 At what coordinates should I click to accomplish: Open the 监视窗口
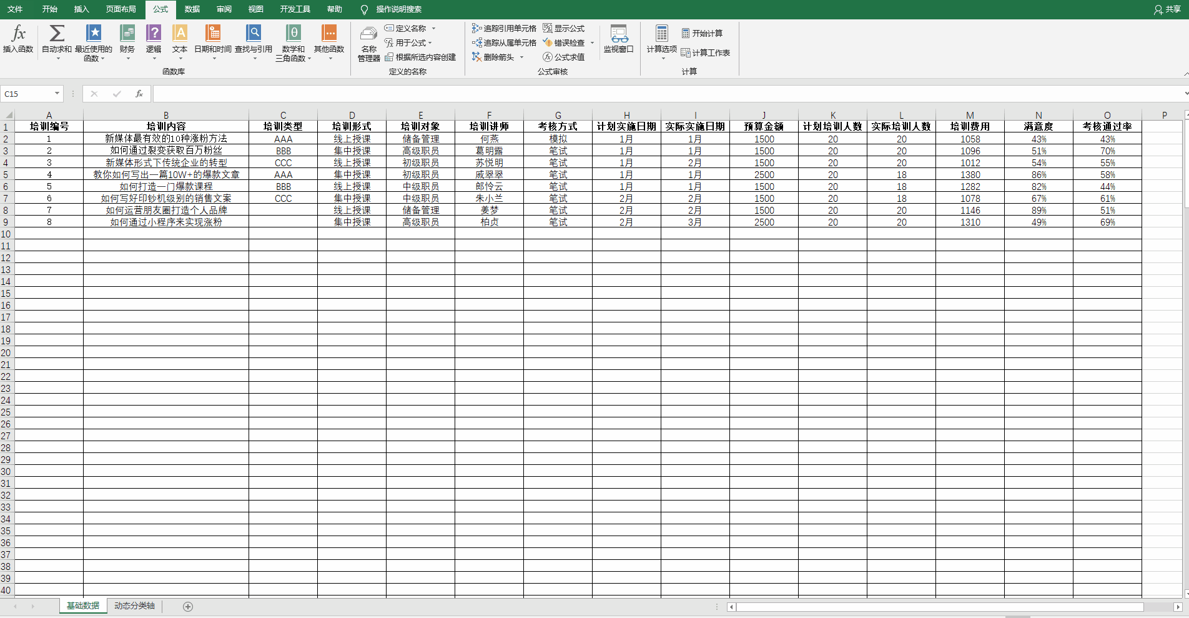619,39
